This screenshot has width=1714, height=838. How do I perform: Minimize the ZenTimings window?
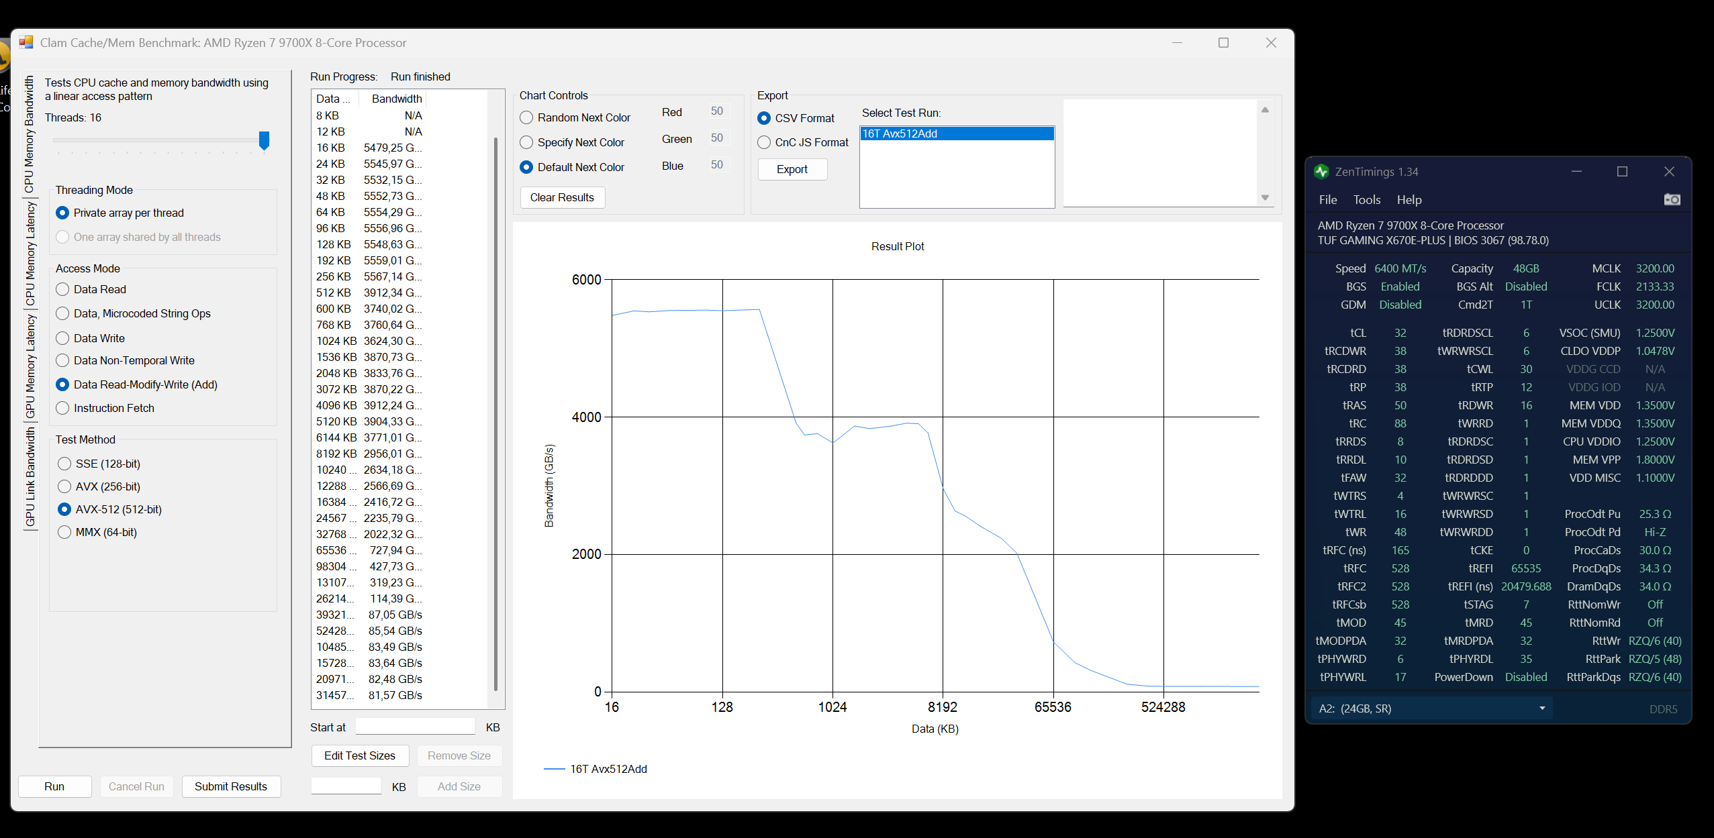[x=1576, y=172]
